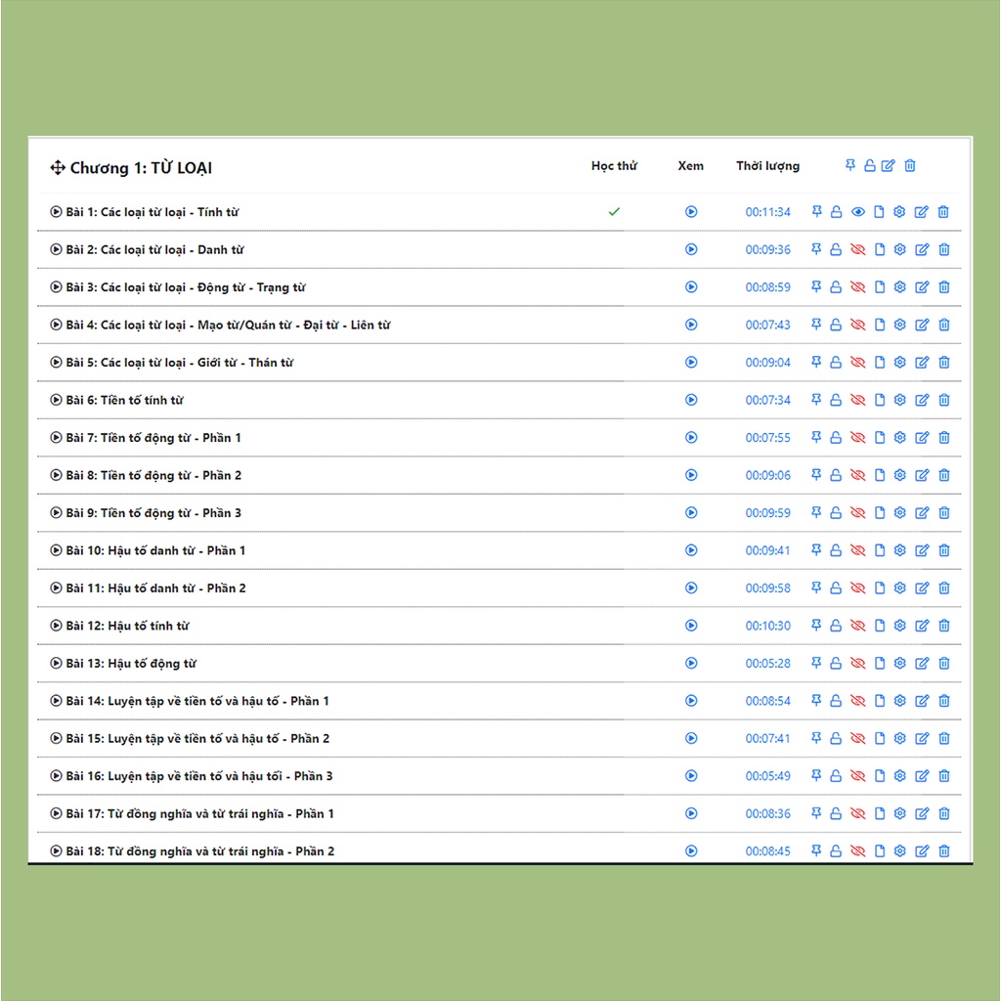Image resolution: width=1001 pixels, height=1001 pixels.
Task: Toggle the chapter lock icon in header
Action: pos(869,166)
